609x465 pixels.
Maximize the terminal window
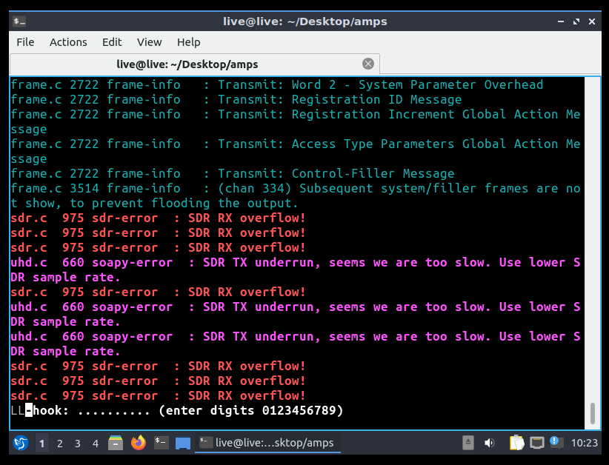tap(576, 21)
